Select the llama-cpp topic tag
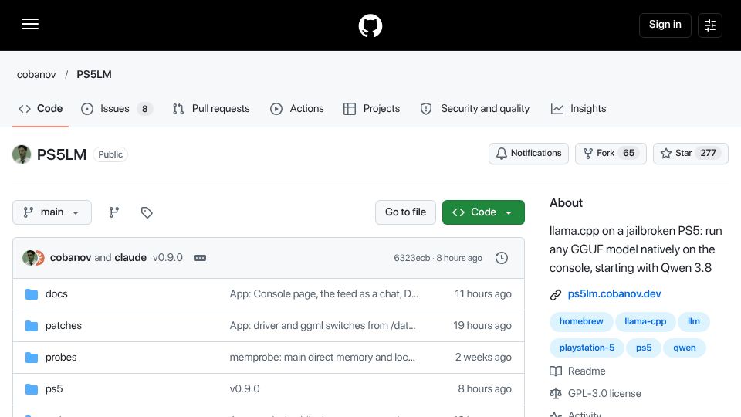This screenshot has width=741, height=417. pyautogui.click(x=645, y=321)
